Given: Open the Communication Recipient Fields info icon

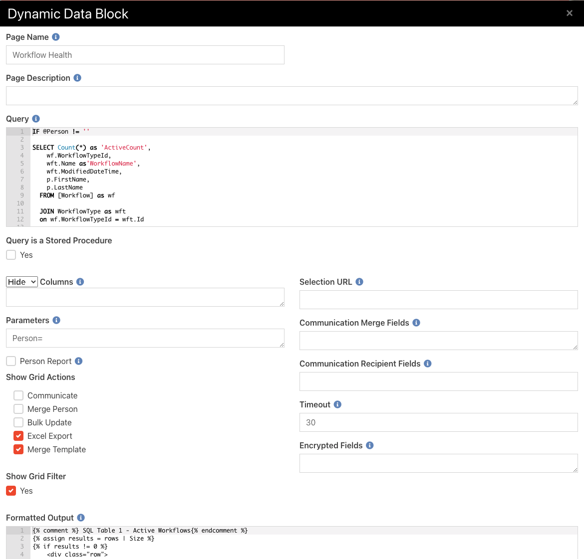Looking at the screenshot, I should coord(428,364).
